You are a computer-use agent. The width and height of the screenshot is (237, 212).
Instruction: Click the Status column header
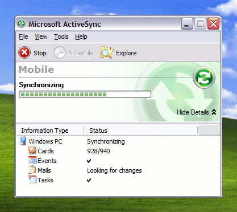141,131
